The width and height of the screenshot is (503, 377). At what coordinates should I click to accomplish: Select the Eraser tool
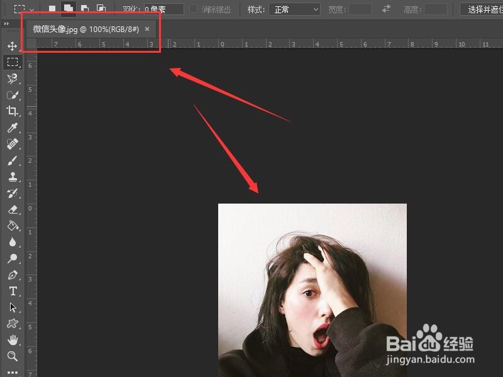pos(13,209)
